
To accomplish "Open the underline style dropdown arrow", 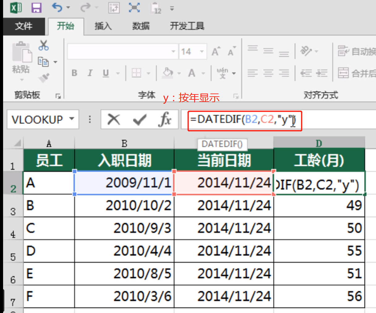I will tap(118, 73).
